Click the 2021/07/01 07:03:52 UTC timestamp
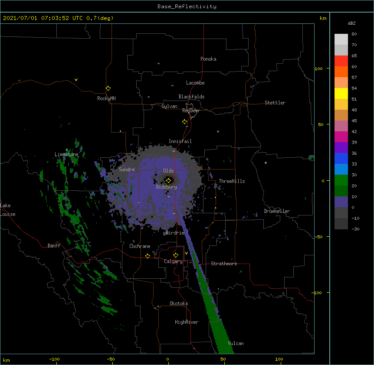The width and height of the screenshot is (374, 365). [x=36, y=18]
